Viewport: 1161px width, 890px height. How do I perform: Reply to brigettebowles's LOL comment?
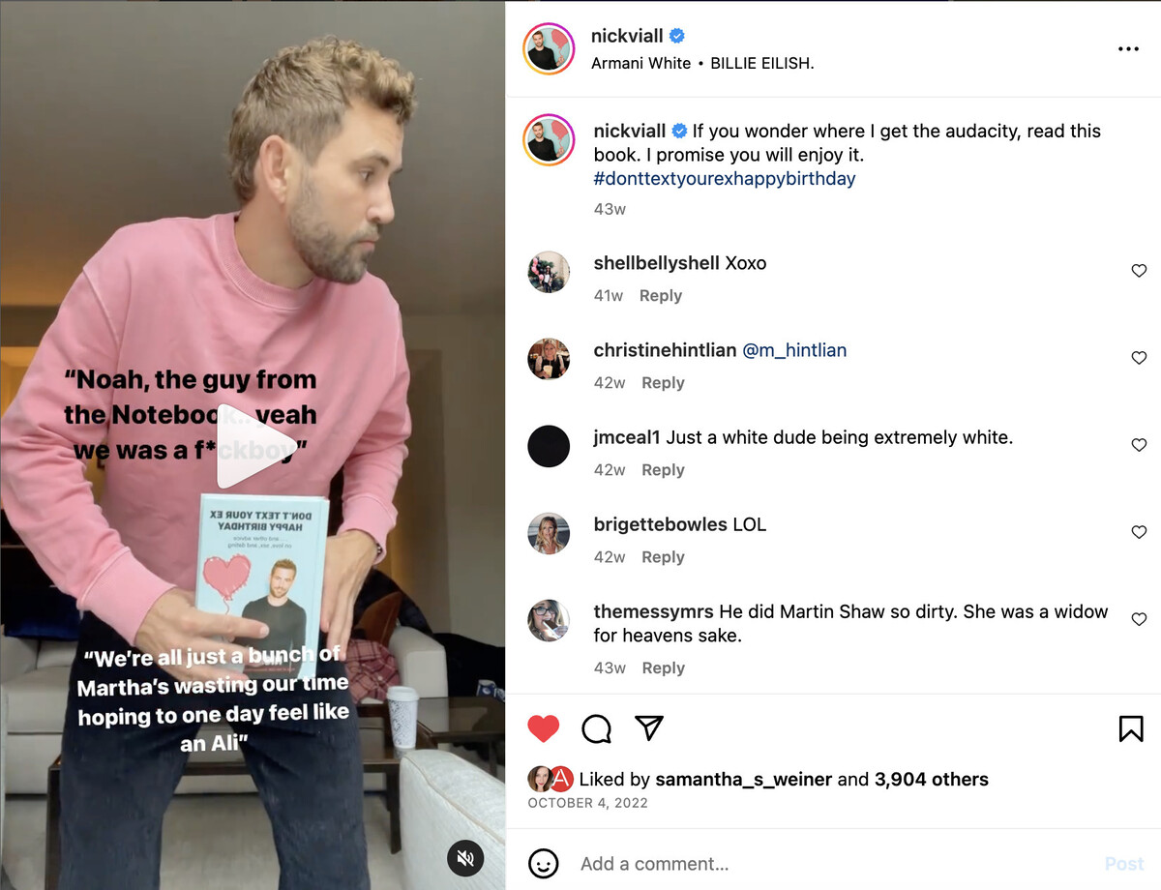(x=663, y=557)
